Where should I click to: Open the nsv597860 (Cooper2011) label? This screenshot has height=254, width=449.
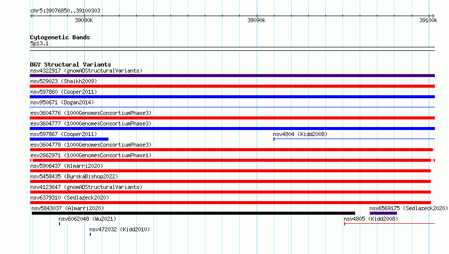64,92
